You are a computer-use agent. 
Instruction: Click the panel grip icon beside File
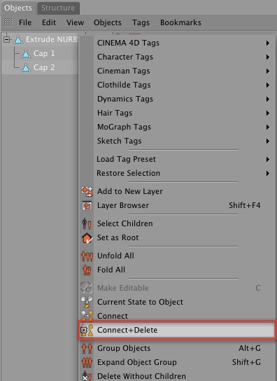[8, 22]
